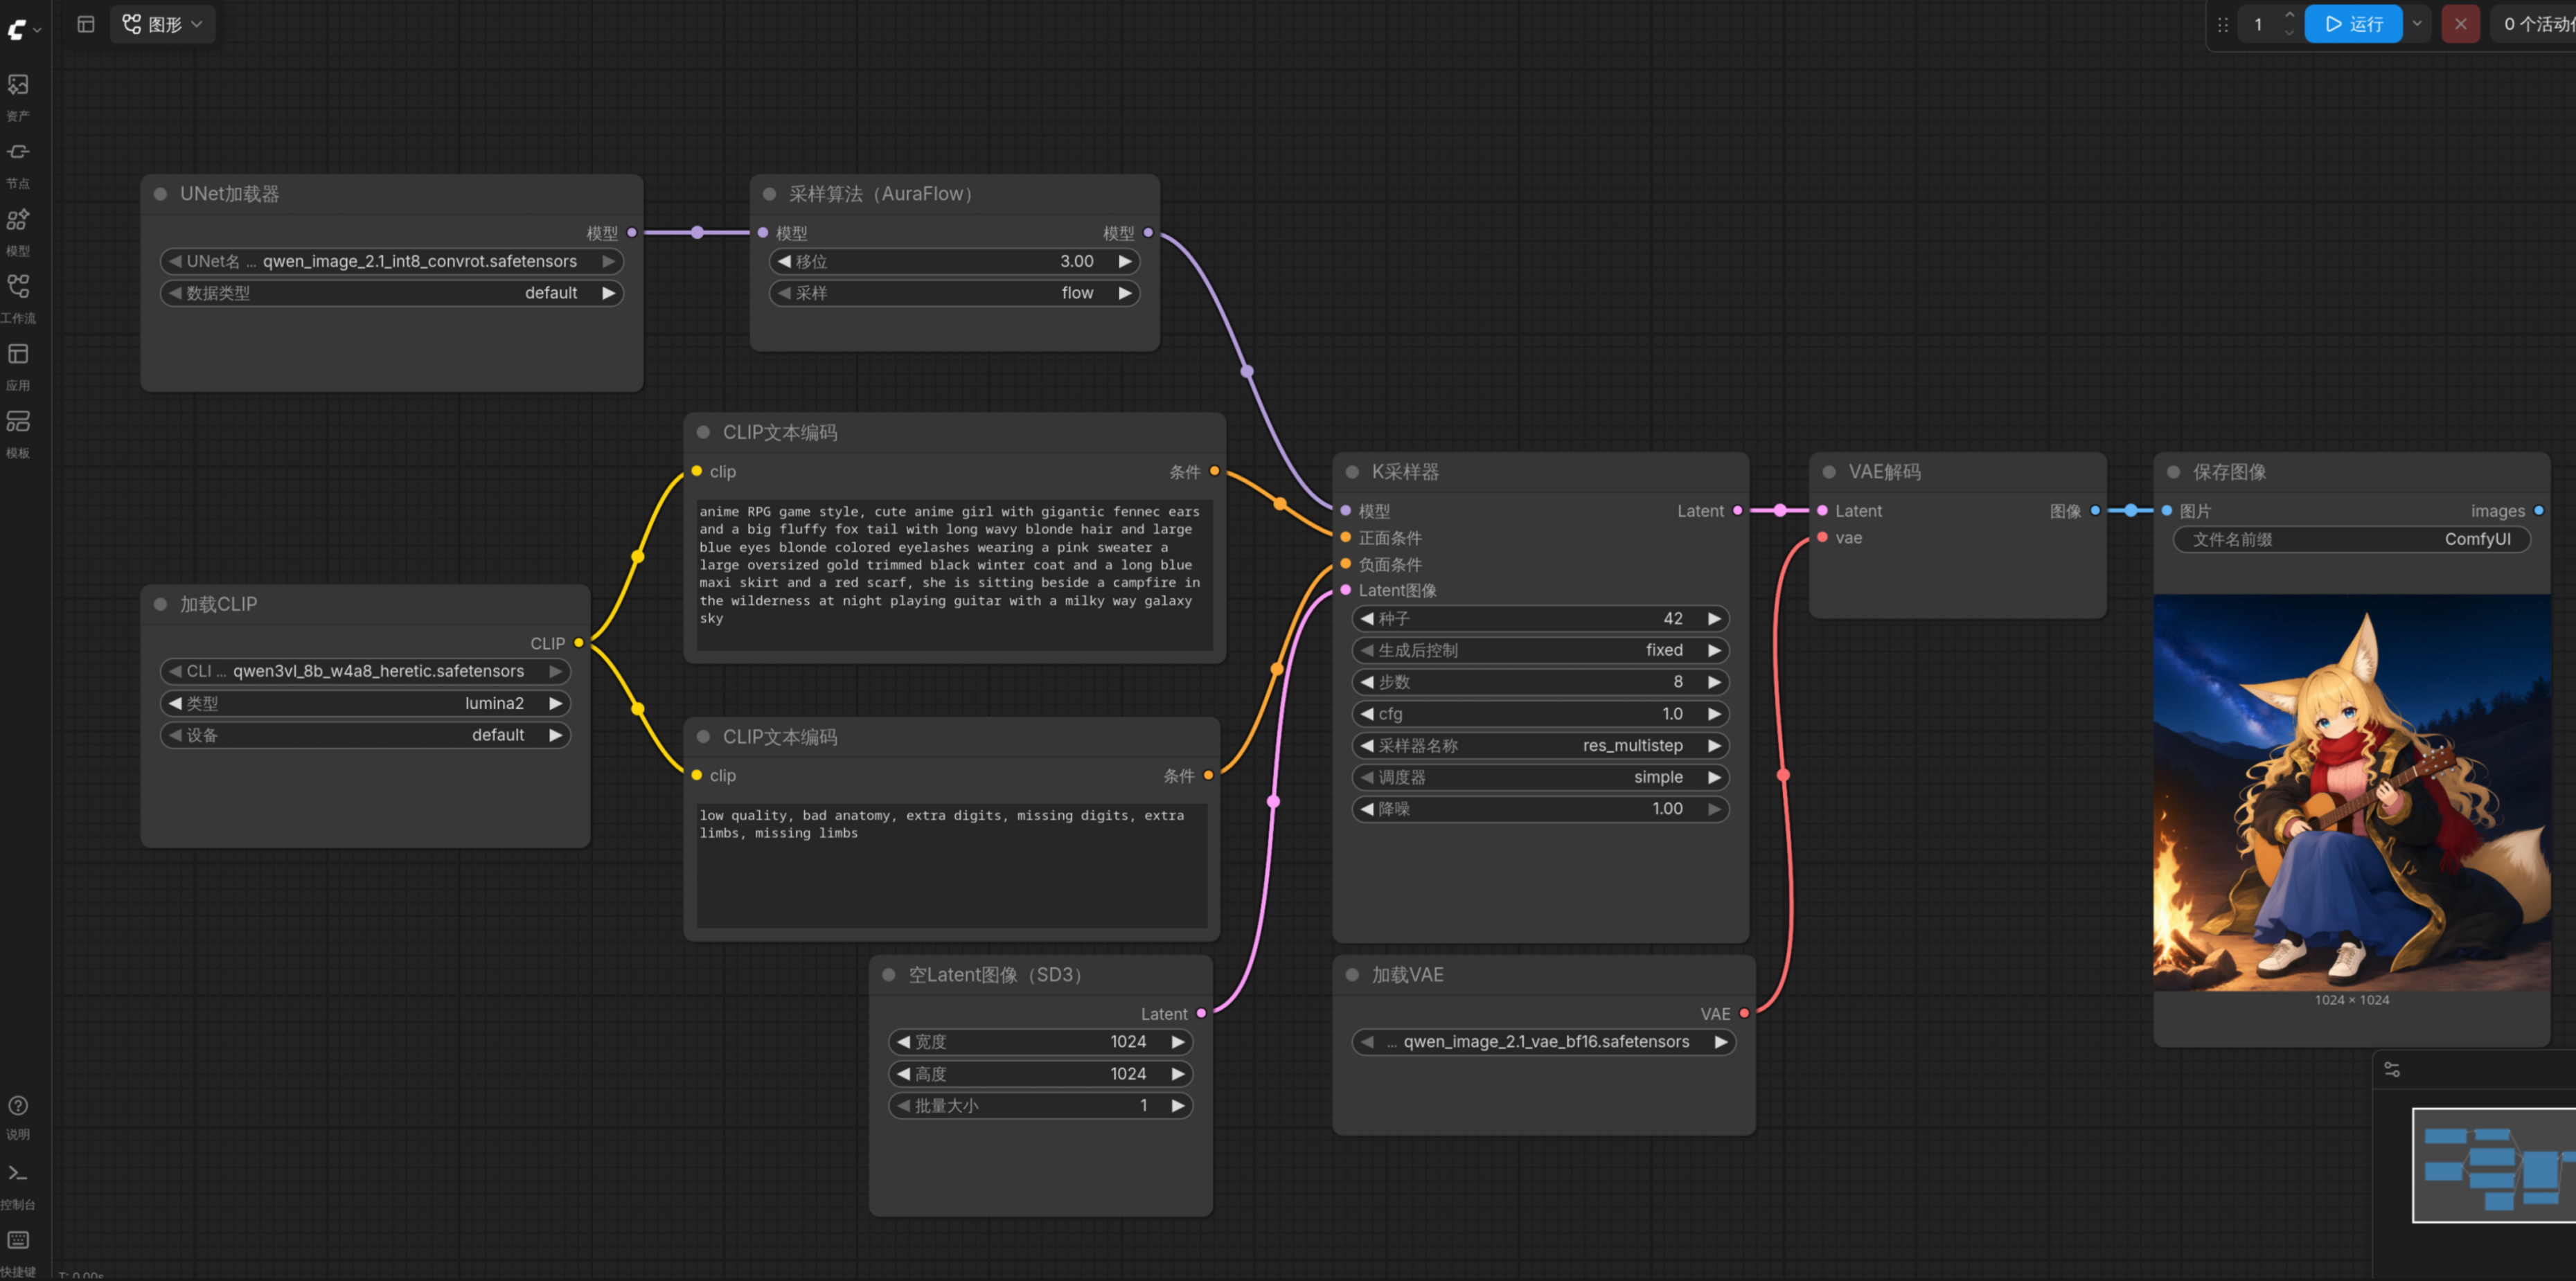
Task: Toggle the layout panel icon beside 图形
Action: 86,24
